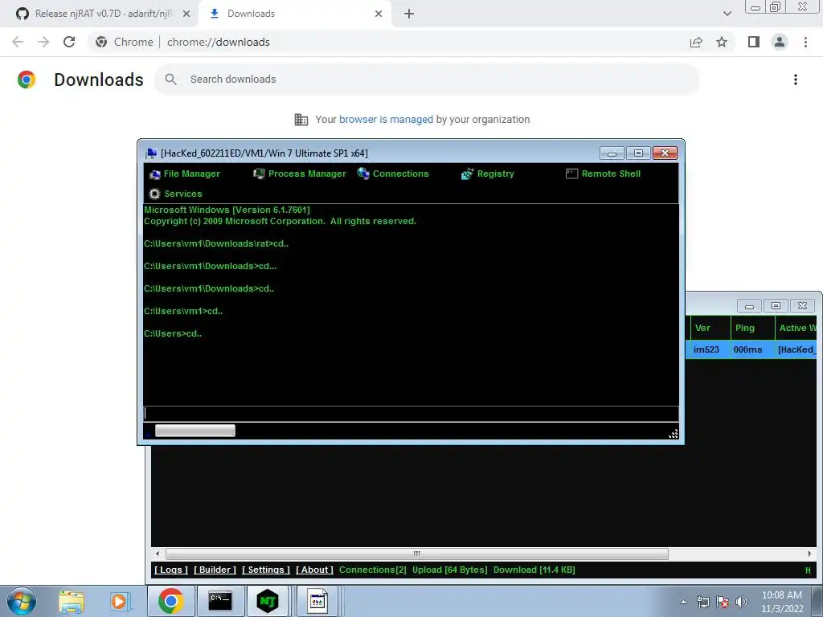Click the share this page icon
Screen dimensions: 823x617
tap(696, 42)
